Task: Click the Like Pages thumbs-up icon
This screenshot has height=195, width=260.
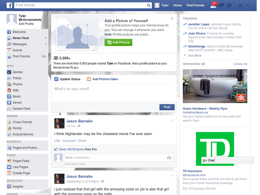Action: [9, 167]
